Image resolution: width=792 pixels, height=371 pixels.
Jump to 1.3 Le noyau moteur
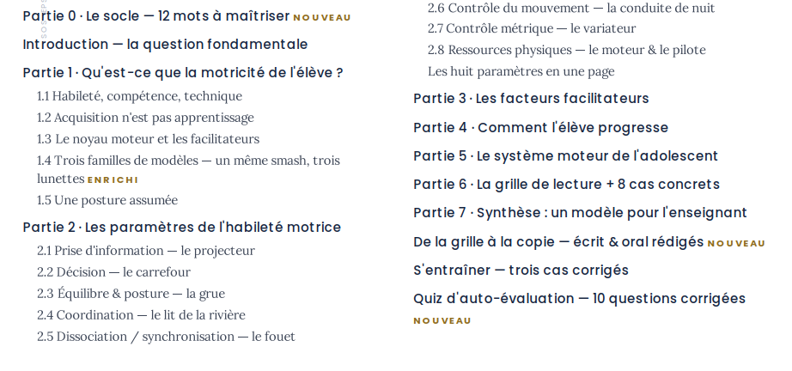point(148,139)
